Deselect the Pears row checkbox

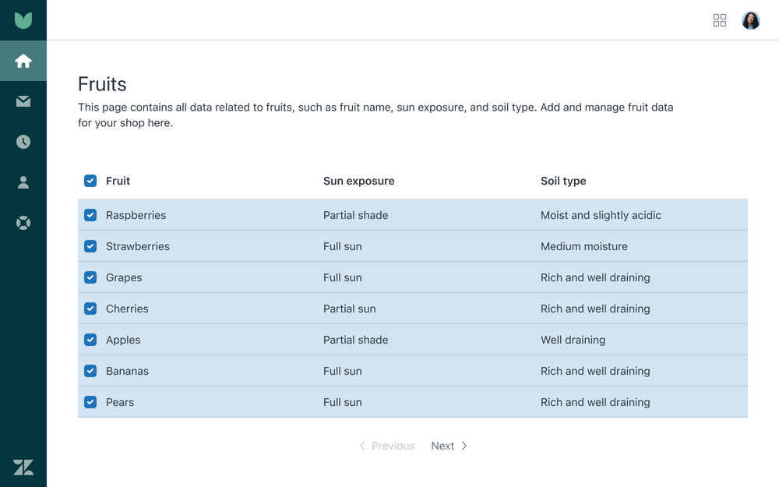coord(90,402)
